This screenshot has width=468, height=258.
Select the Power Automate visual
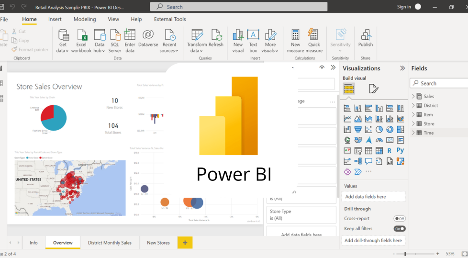(x=358, y=172)
